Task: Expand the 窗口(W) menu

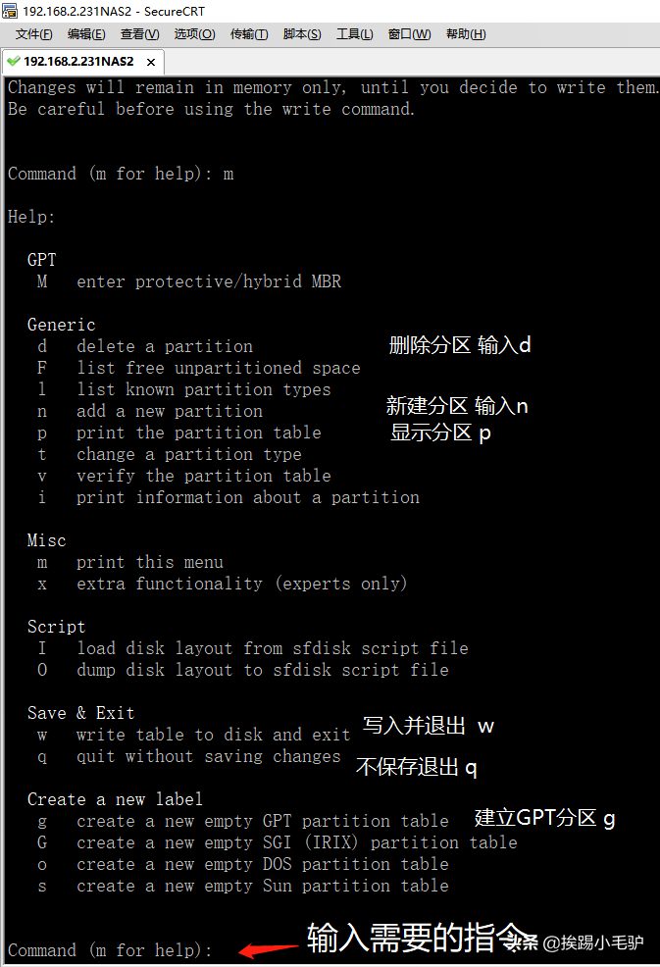Action: (409, 34)
